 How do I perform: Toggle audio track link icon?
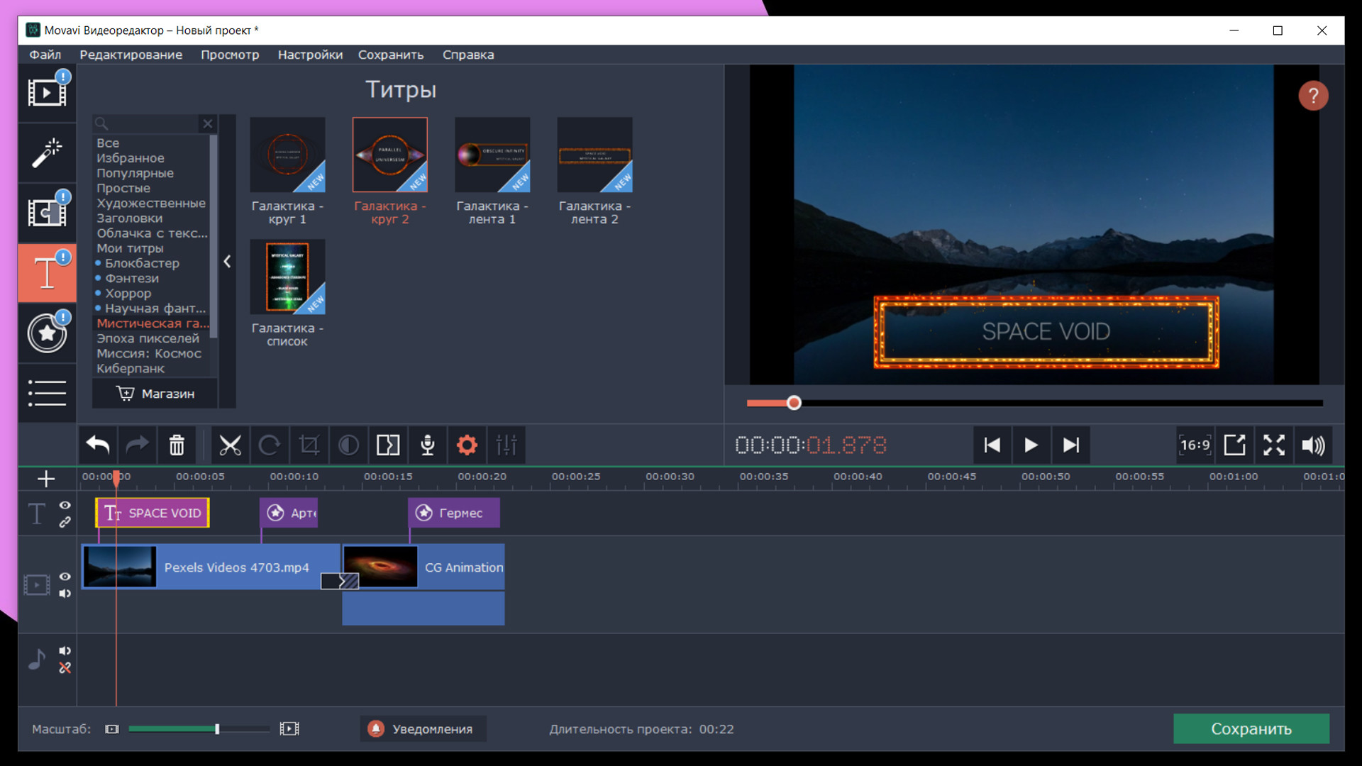click(x=65, y=668)
